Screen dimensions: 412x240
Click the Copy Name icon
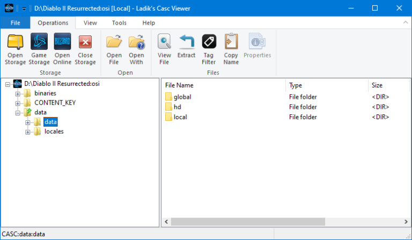[x=231, y=42]
